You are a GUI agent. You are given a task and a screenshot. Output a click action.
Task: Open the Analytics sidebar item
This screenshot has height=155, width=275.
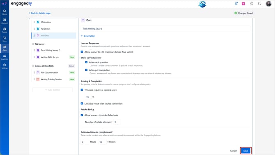click(5, 57)
